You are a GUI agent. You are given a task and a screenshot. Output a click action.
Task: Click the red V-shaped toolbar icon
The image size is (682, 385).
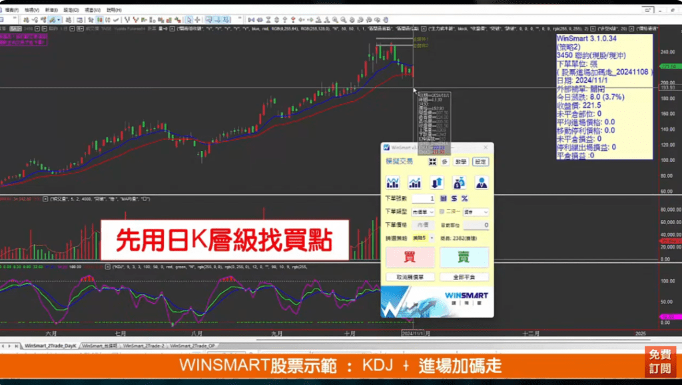point(136,20)
